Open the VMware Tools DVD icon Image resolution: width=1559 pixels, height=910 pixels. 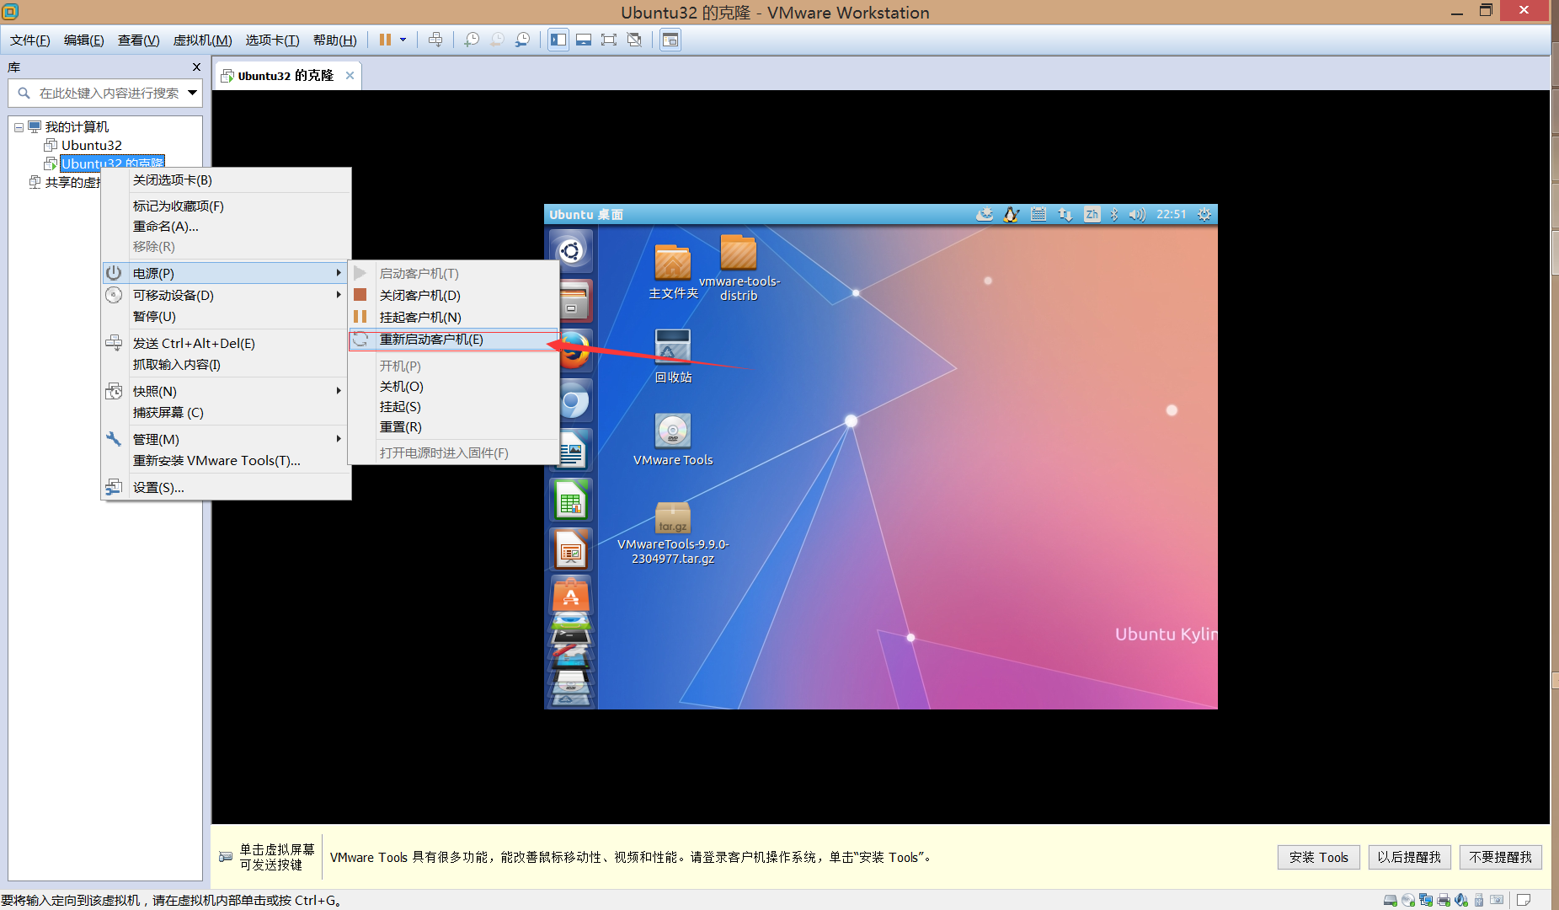pos(673,431)
